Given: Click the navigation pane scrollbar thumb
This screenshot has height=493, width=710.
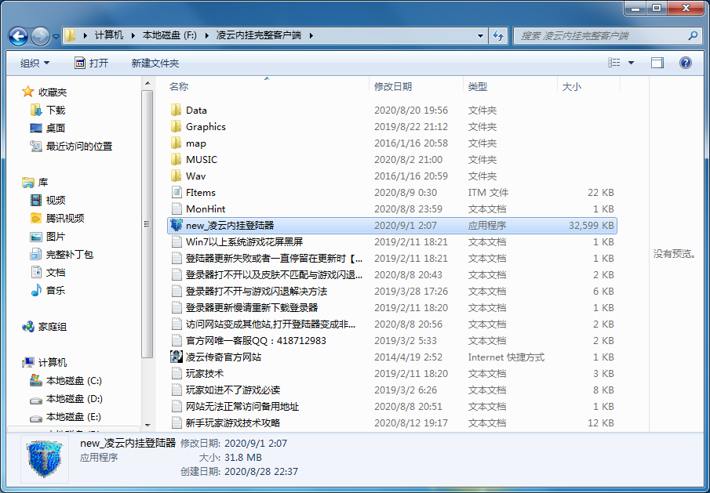Looking at the screenshot, I should [147, 224].
